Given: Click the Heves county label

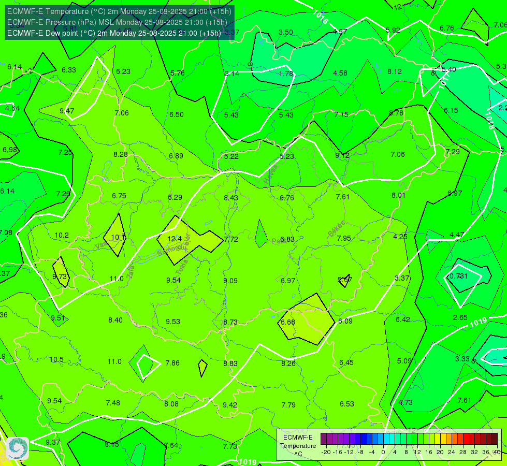Looking at the screenshot, I should coord(271,174).
